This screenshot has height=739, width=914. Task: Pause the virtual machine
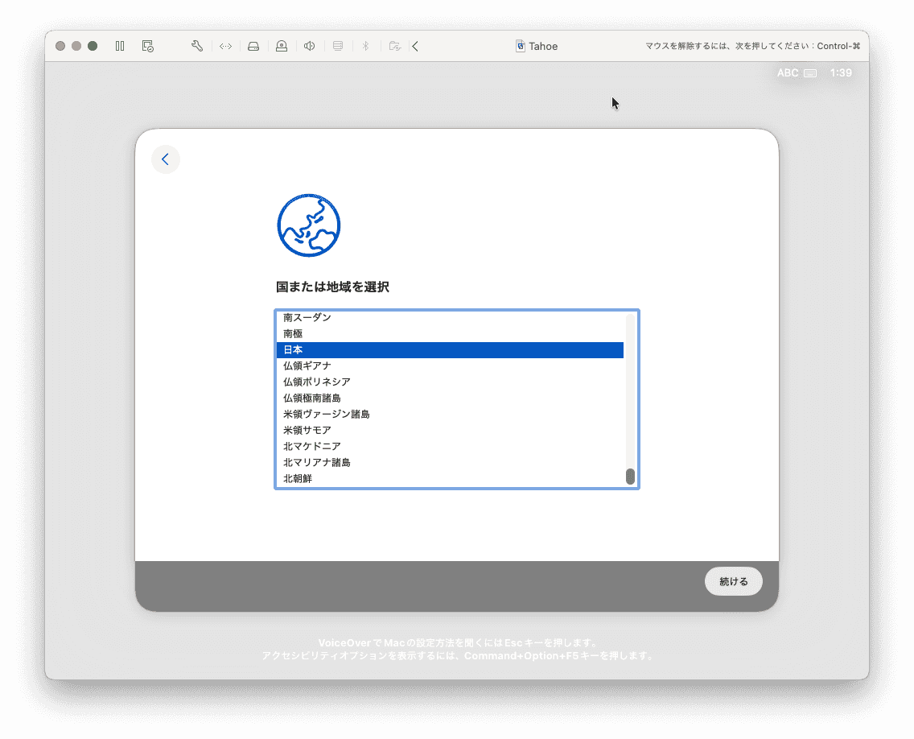point(120,46)
